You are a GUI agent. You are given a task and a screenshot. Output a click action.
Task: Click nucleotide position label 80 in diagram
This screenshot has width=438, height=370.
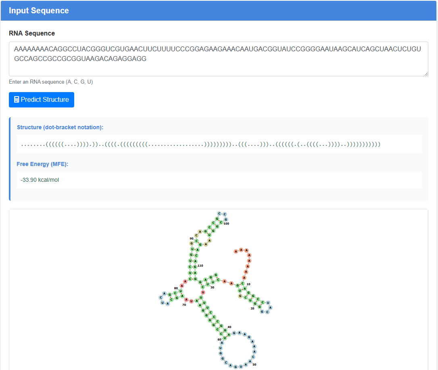176,288
